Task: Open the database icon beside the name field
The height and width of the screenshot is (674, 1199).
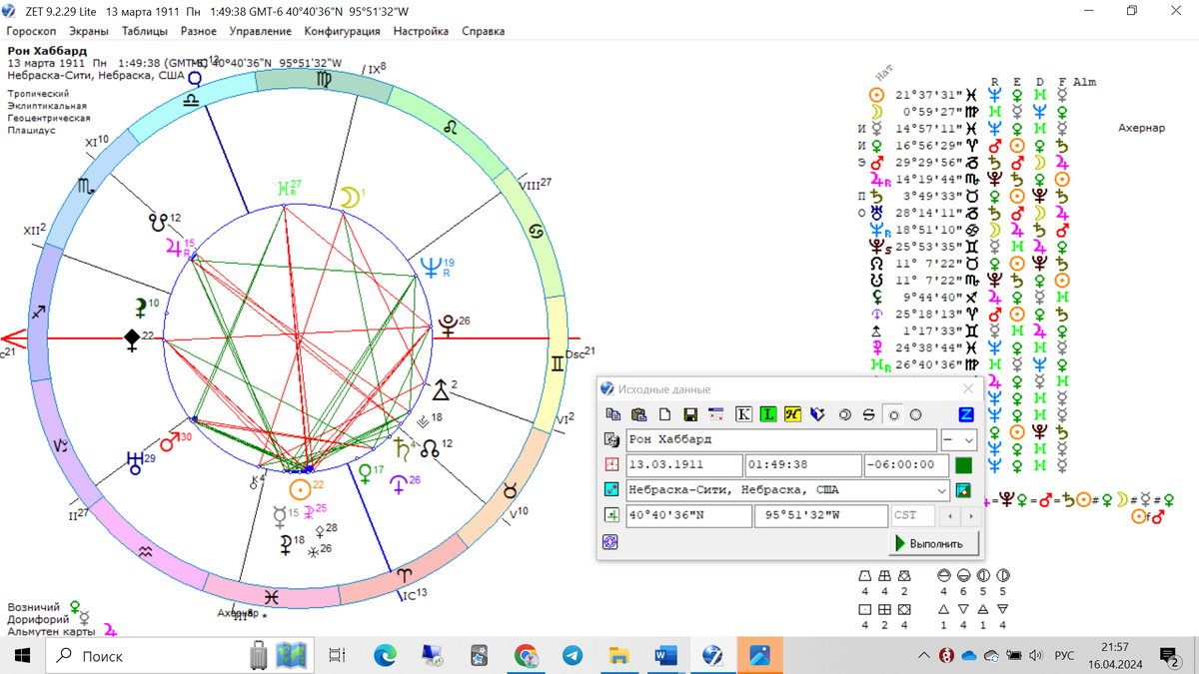Action: 611,440
